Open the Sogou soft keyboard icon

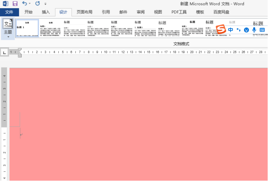click(262, 30)
